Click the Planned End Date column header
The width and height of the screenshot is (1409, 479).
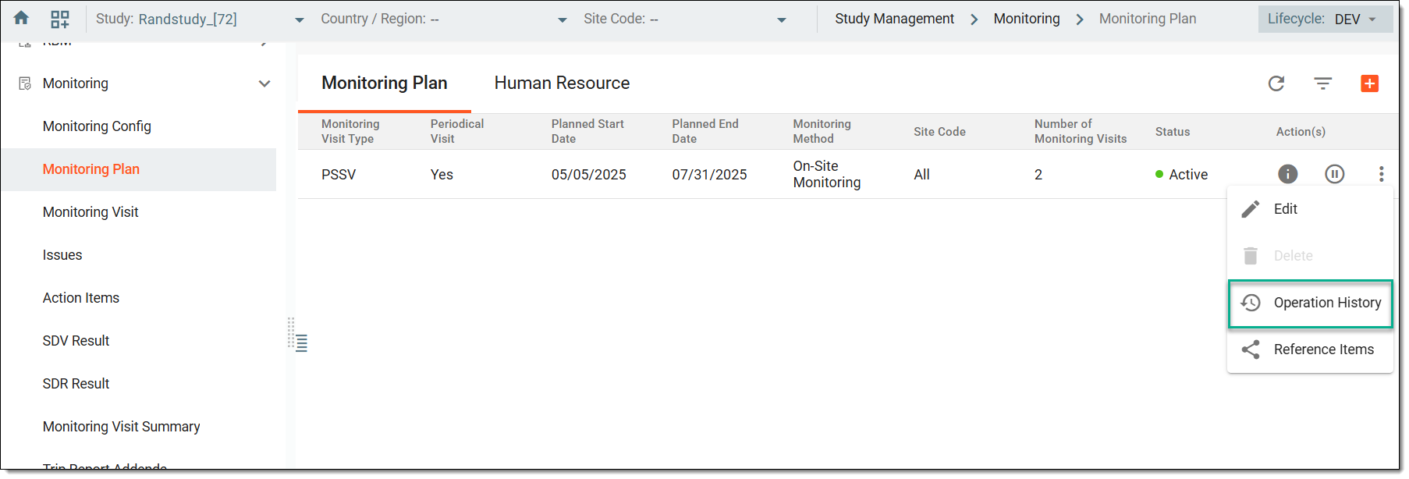(x=705, y=131)
